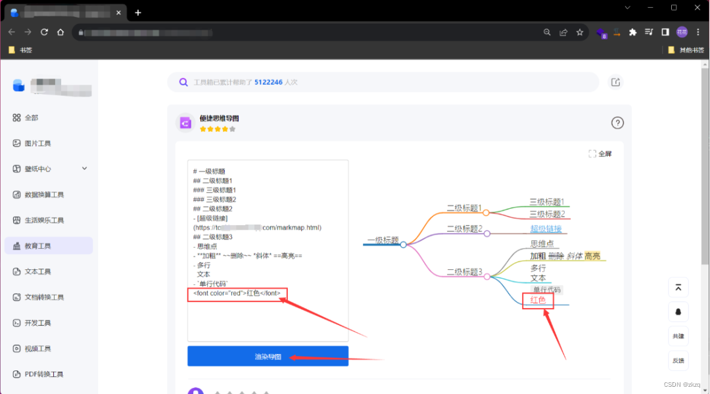Click the 单行代码 node
Screen dimensions: 710x394
(546, 290)
